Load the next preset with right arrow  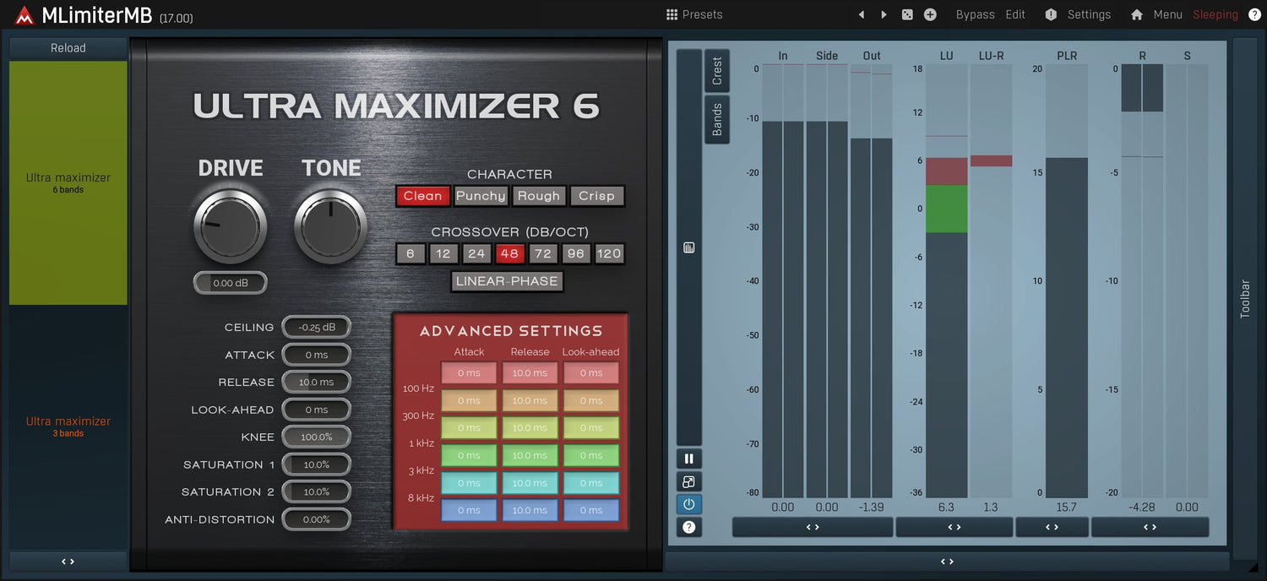(x=884, y=14)
